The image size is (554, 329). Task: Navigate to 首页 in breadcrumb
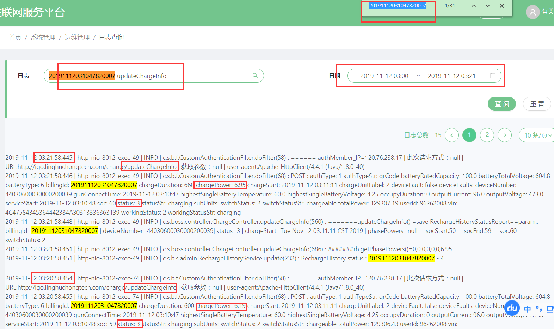click(x=15, y=37)
